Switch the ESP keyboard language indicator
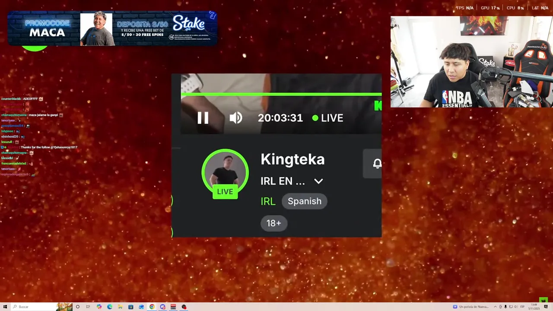 pyautogui.click(x=522, y=307)
